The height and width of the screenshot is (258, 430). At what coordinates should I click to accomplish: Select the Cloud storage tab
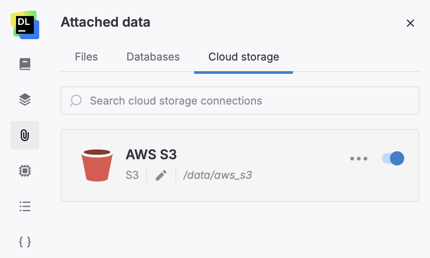(243, 56)
